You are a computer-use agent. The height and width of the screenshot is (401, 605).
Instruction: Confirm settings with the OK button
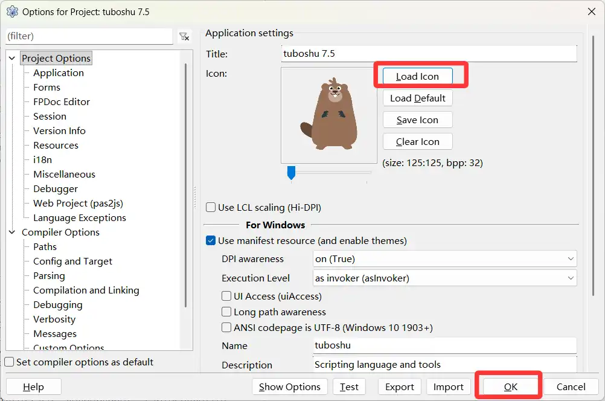(510, 387)
